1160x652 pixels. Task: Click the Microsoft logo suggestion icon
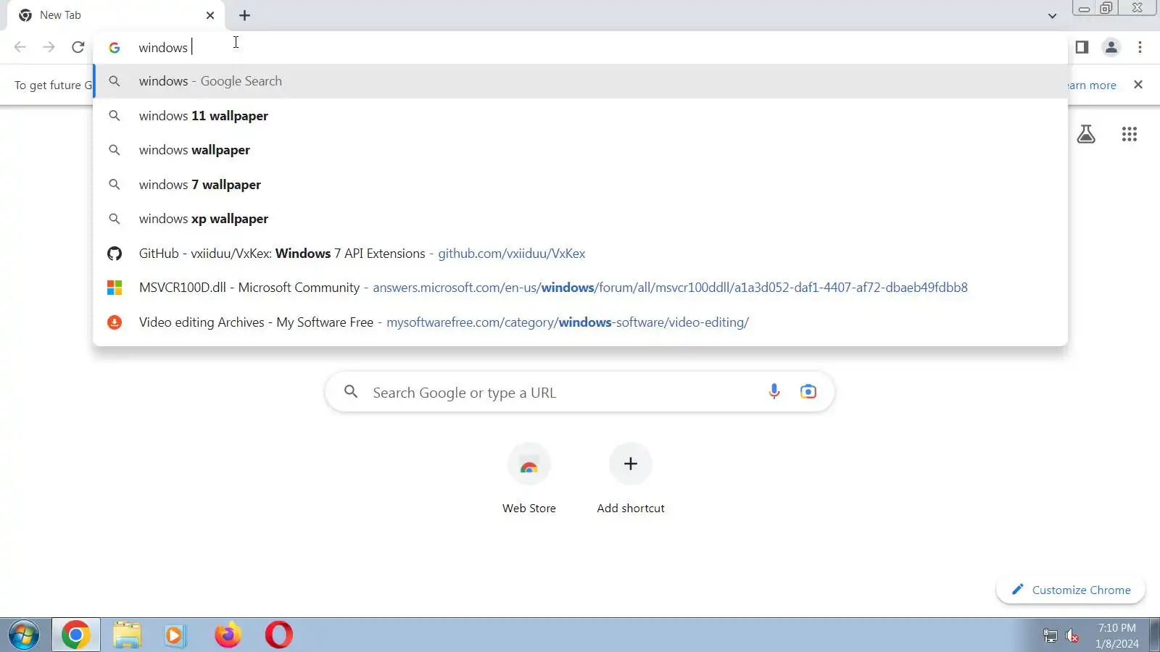115,288
